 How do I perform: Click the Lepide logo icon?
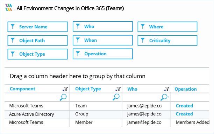[9, 7]
